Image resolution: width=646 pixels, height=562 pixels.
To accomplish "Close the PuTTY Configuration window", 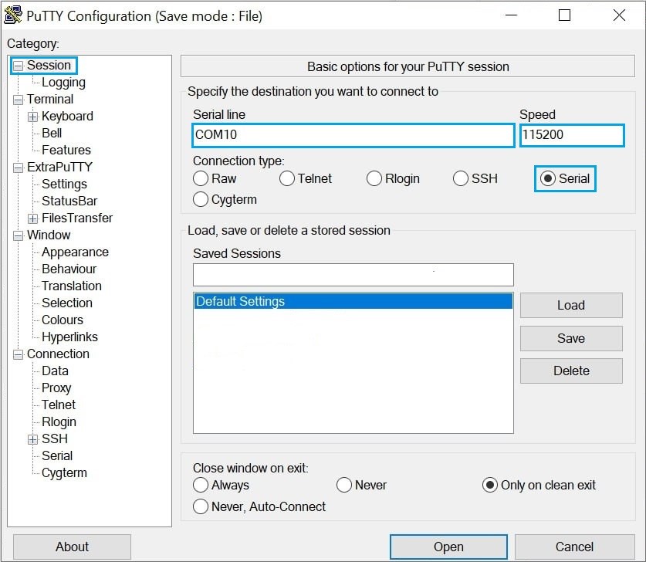I will pos(619,15).
